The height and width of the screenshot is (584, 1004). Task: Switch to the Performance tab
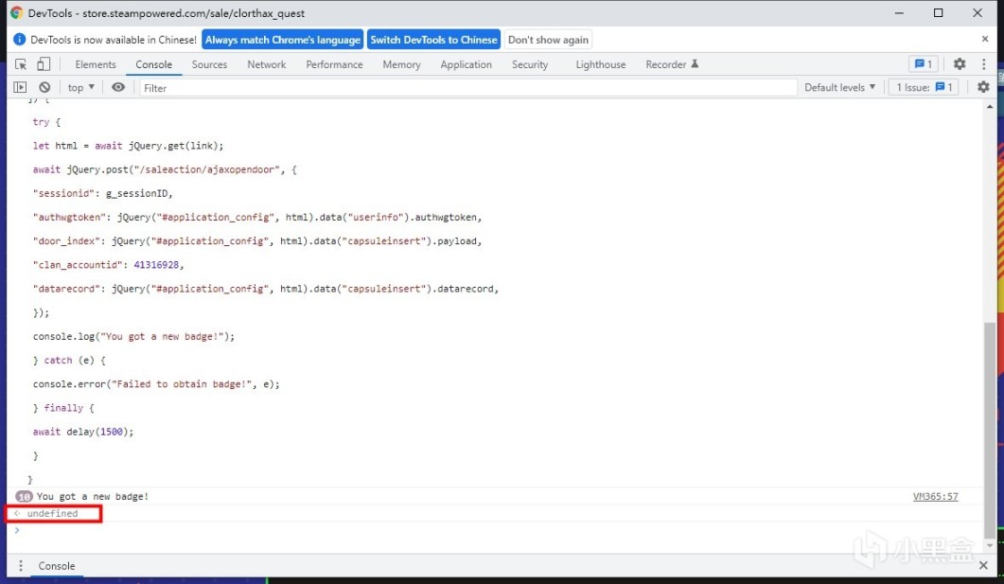[334, 64]
